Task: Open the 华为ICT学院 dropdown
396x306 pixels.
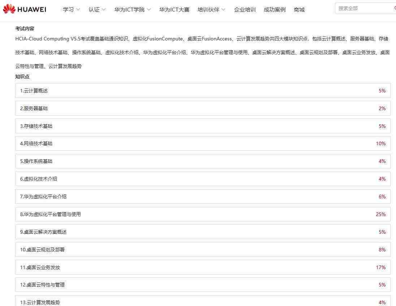Action: coord(132,10)
